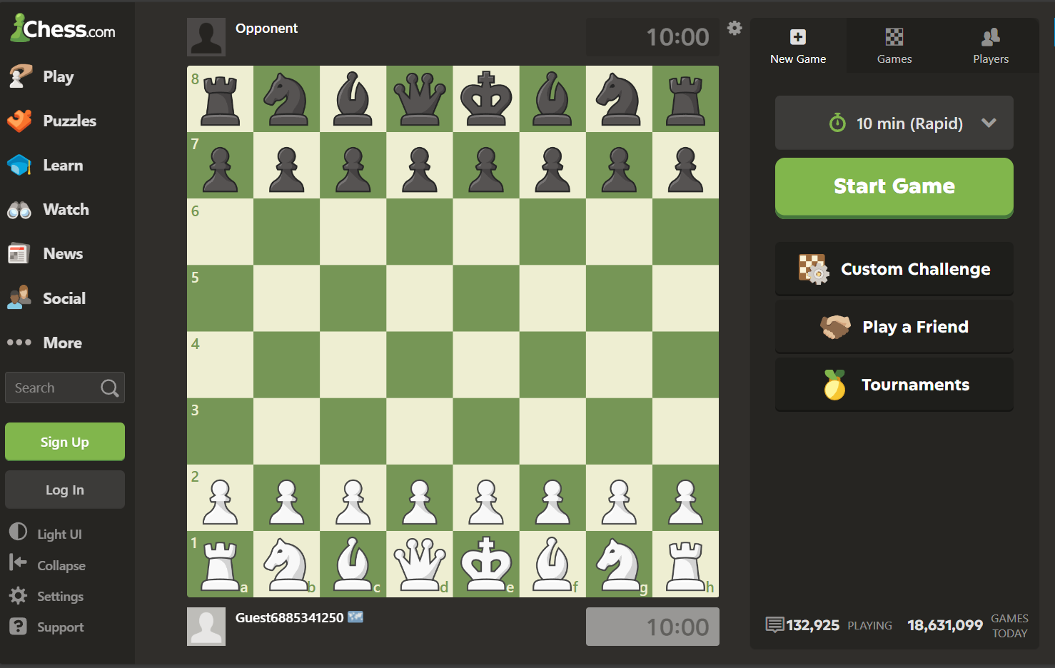
Task: Open Tournaments
Action: [x=894, y=385]
